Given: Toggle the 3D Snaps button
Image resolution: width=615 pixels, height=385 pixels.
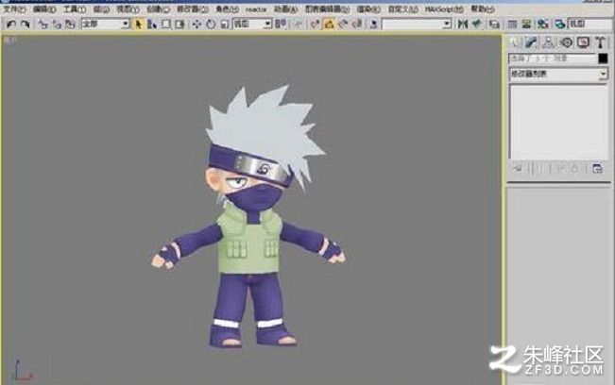Looking at the screenshot, I should 315,25.
